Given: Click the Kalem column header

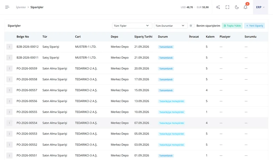Looking at the screenshot, I should click(x=210, y=37).
